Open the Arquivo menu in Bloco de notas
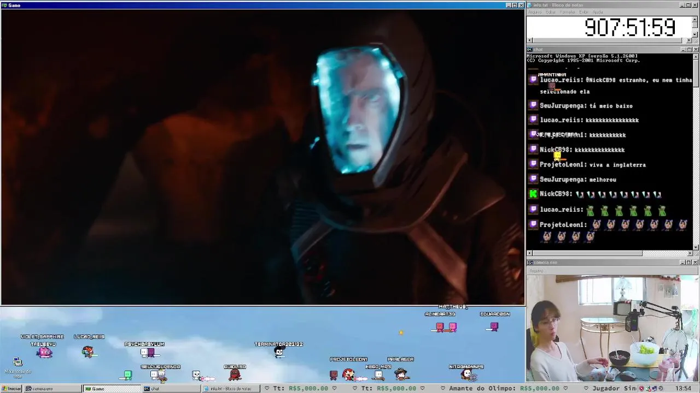This screenshot has width=700, height=393. (534, 12)
